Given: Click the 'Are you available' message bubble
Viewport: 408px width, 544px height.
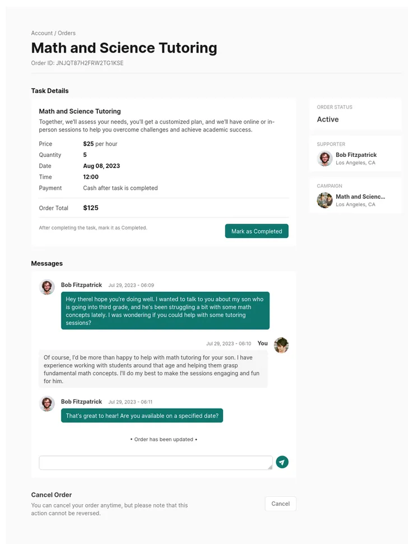Looking at the screenshot, I should tap(142, 416).
